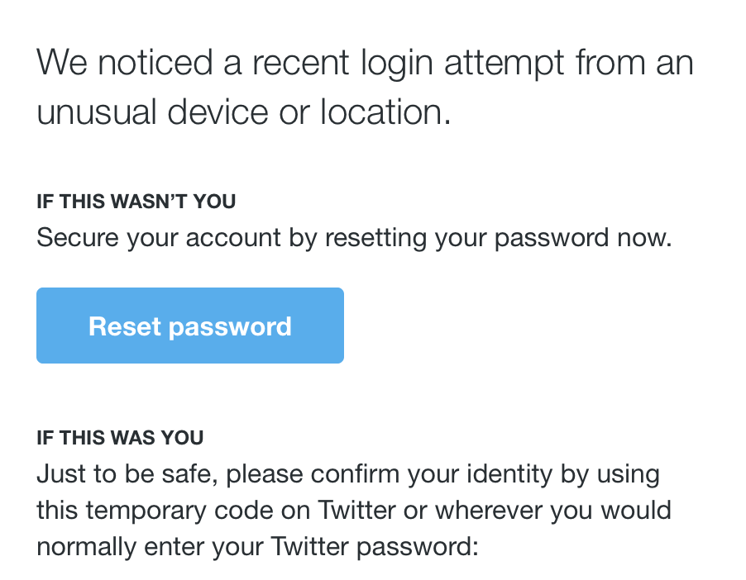Click the Reset password button
This screenshot has height=580, width=746.
pos(189,326)
